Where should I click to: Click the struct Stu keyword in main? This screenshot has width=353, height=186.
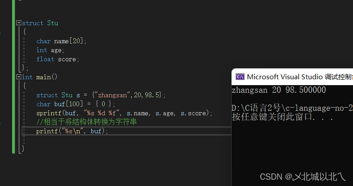point(54,95)
